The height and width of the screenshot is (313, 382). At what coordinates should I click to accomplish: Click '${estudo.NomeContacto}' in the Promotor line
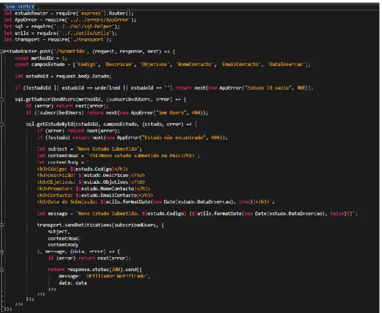tap(106, 188)
